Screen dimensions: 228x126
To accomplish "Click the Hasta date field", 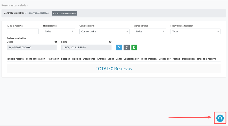I will coord(86,48).
